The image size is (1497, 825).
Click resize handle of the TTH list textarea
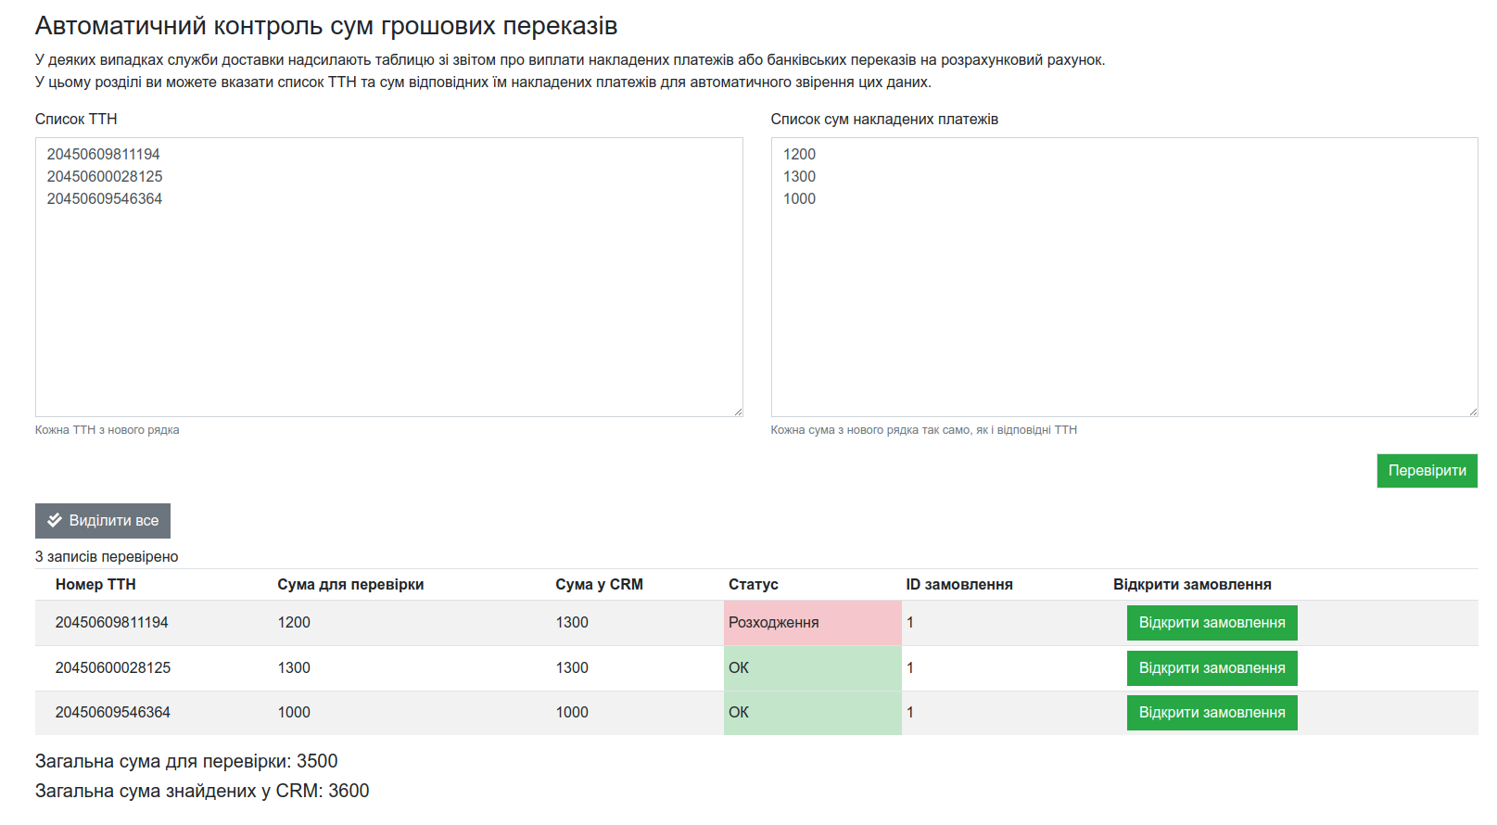coord(738,412)
